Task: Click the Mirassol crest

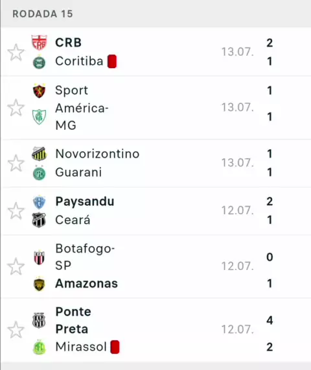Action: 39,347
